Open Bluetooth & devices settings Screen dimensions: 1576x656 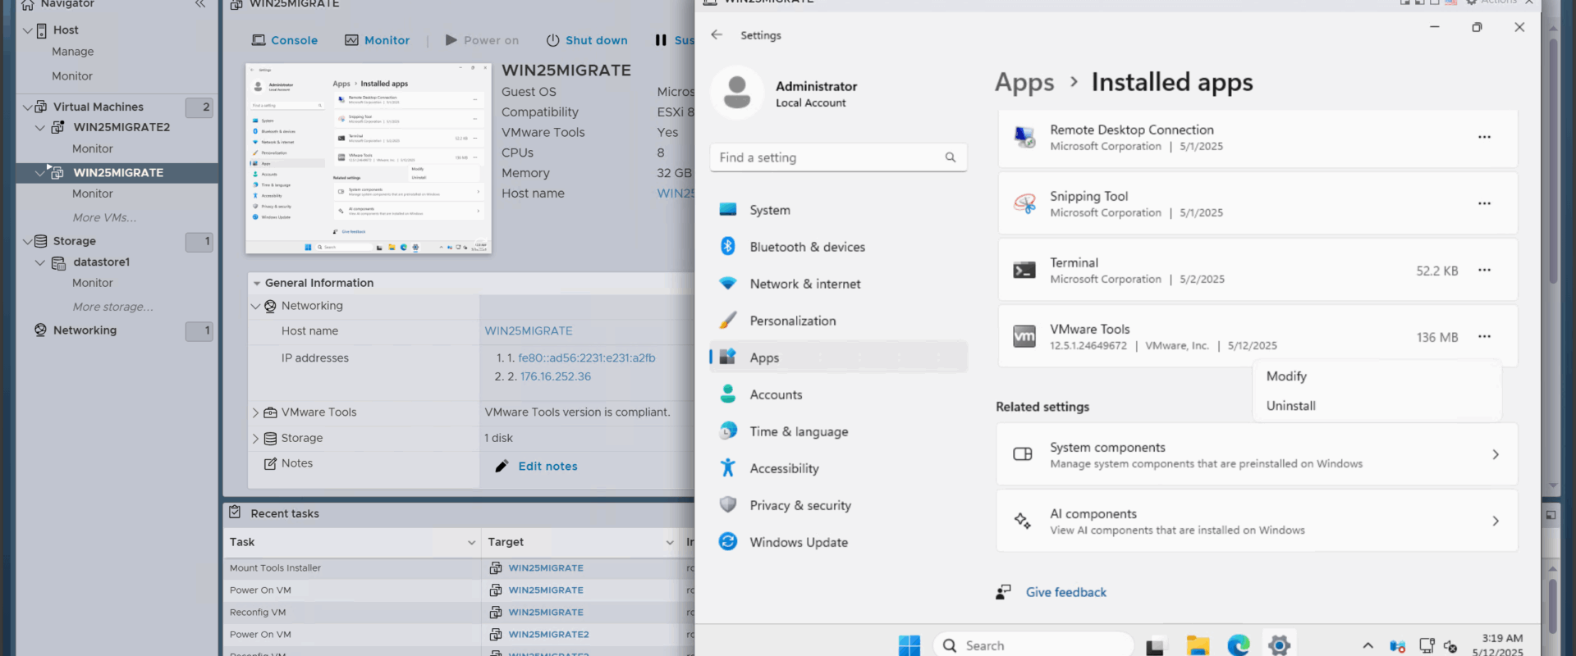pyautogui.click(x=838, y=247)
